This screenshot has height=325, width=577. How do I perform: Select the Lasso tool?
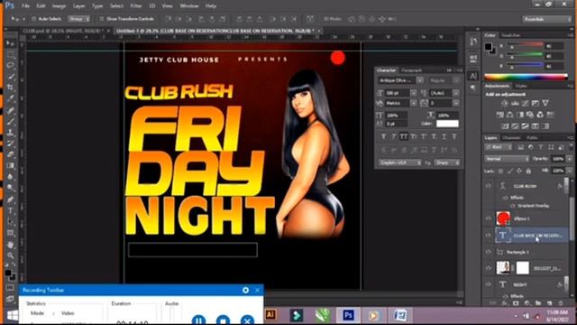tap(10, 66)
